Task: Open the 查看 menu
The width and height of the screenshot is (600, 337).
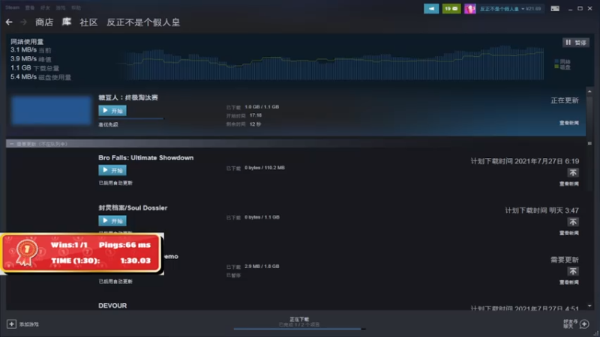Action: 30,7
